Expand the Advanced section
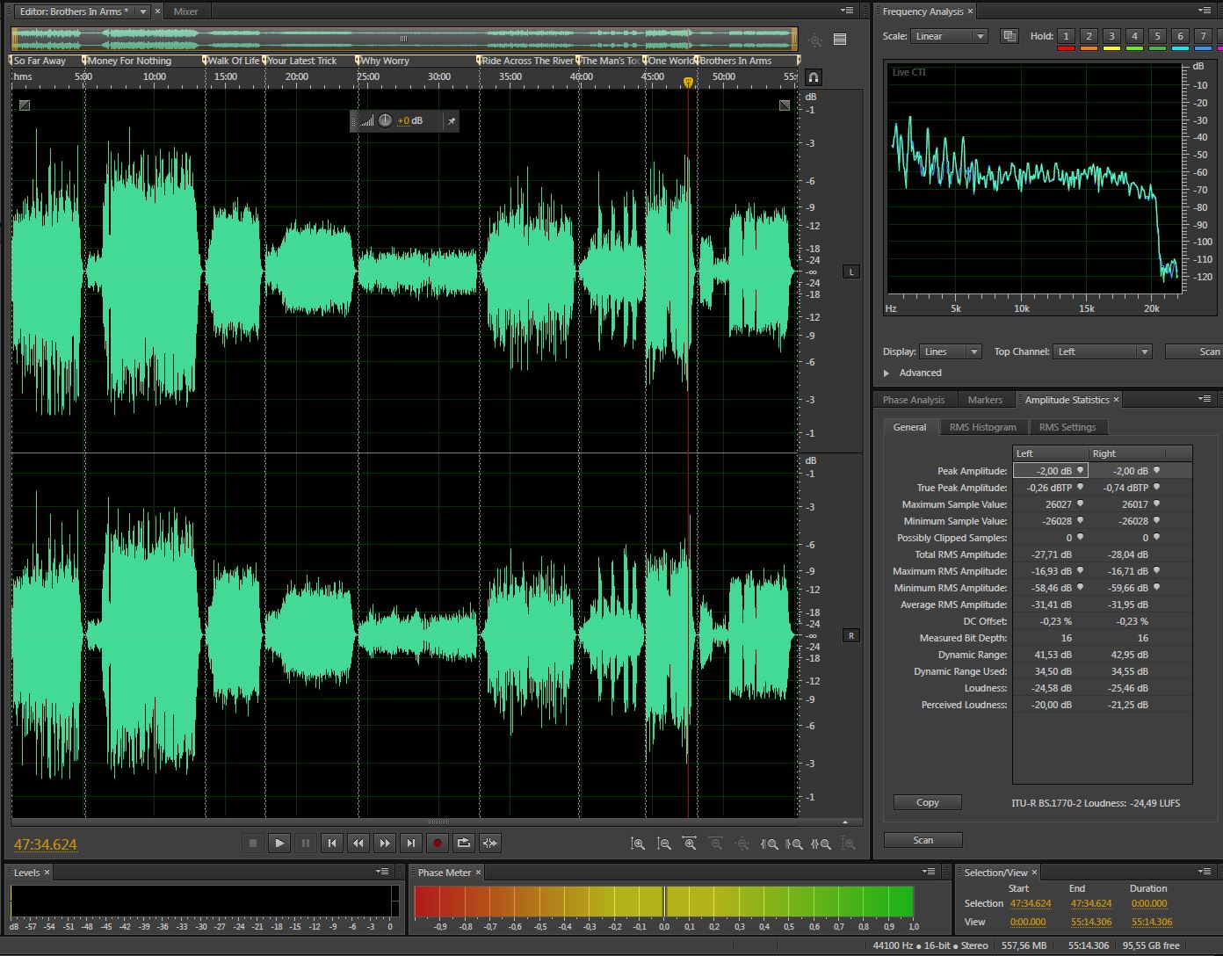Image resolution: width=1223 pixels, height=956 pixels. pos(886,373)
